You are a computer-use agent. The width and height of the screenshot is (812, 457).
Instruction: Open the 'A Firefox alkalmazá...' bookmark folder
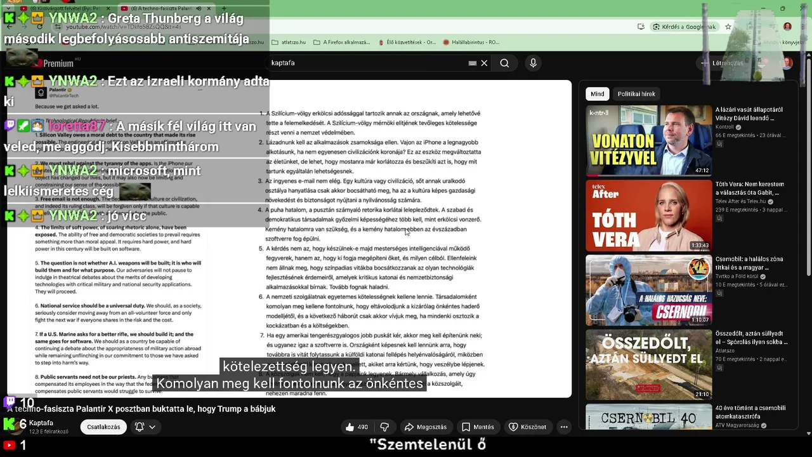[341, 43]
